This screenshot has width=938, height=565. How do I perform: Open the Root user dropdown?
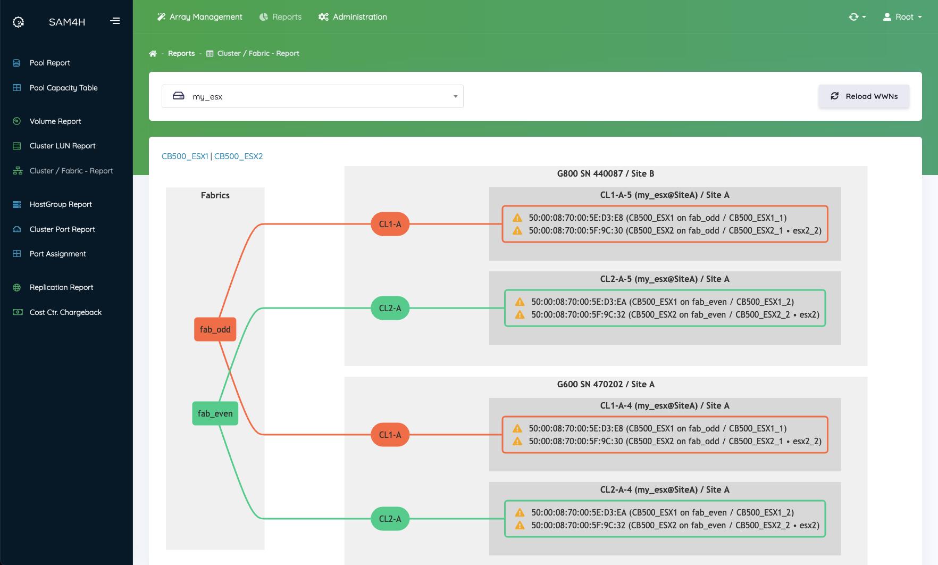point(902,17)
